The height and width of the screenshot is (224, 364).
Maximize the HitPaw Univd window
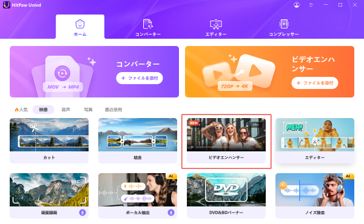tap(340, 5)
